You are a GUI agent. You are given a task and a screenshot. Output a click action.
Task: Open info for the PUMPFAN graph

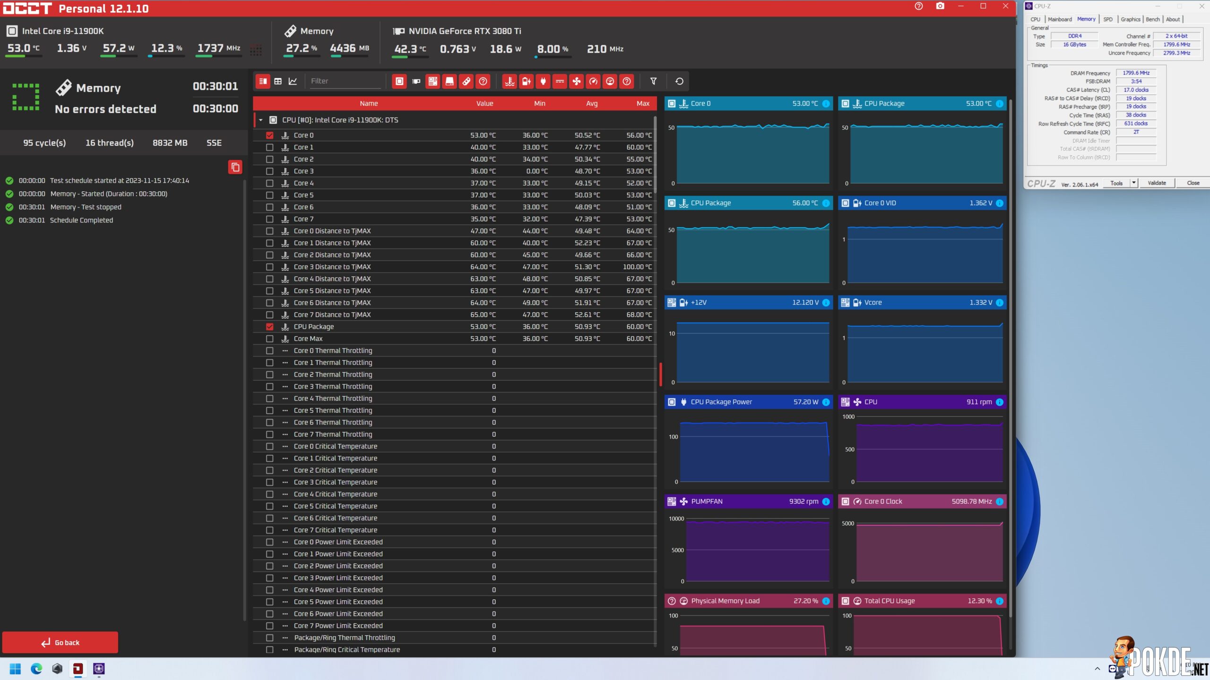pyautogui.click(x=826, y=501)
